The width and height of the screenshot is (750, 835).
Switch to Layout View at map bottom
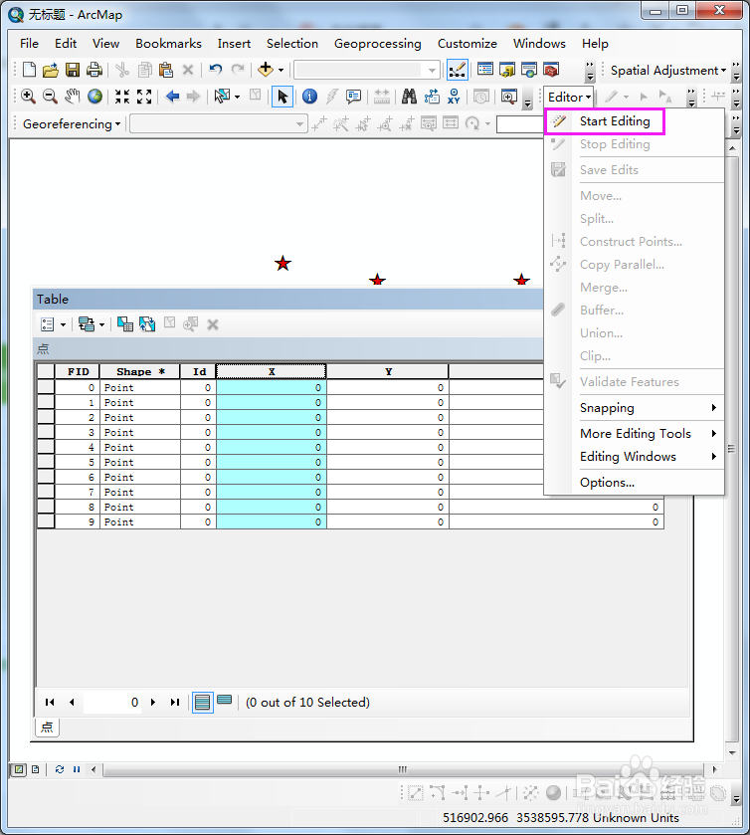tap(36, 769)
